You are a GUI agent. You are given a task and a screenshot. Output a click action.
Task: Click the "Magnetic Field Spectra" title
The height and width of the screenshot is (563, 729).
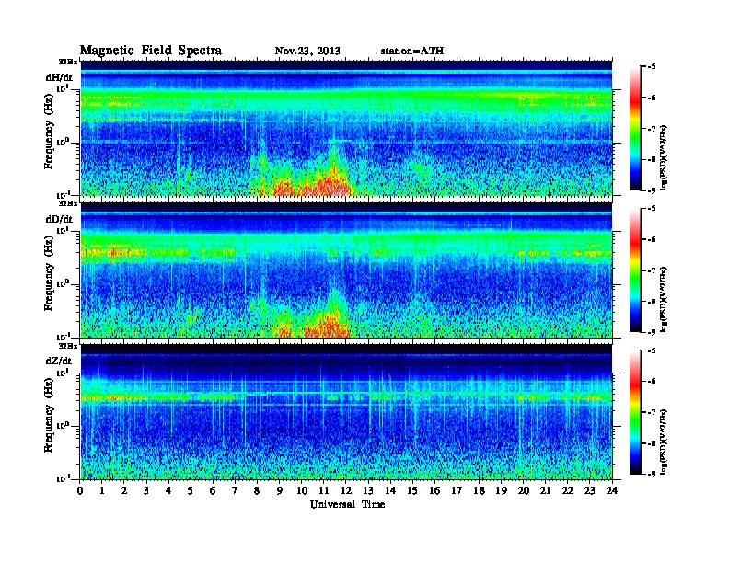click(151, 51)
